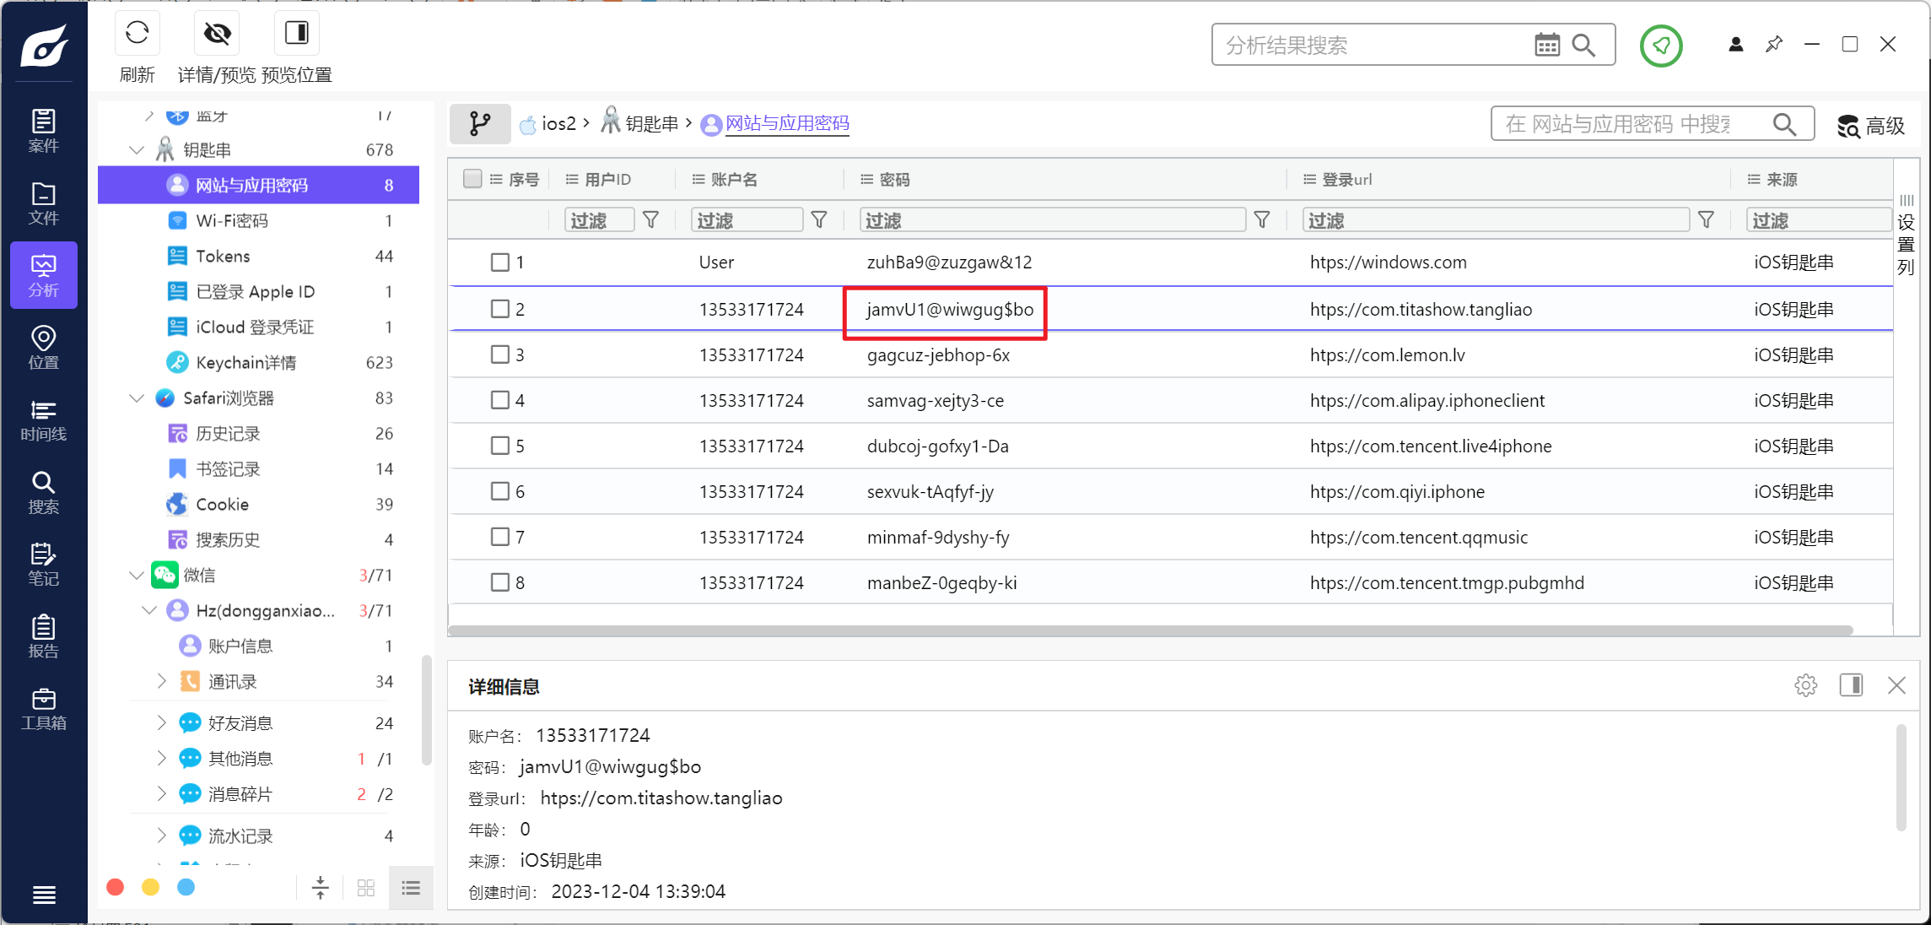Open the 位置 sidebar section

coord(43,348)
